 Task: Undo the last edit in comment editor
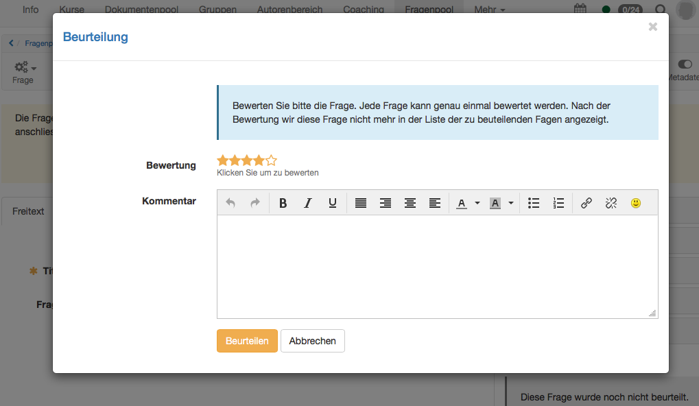point(230,203)
